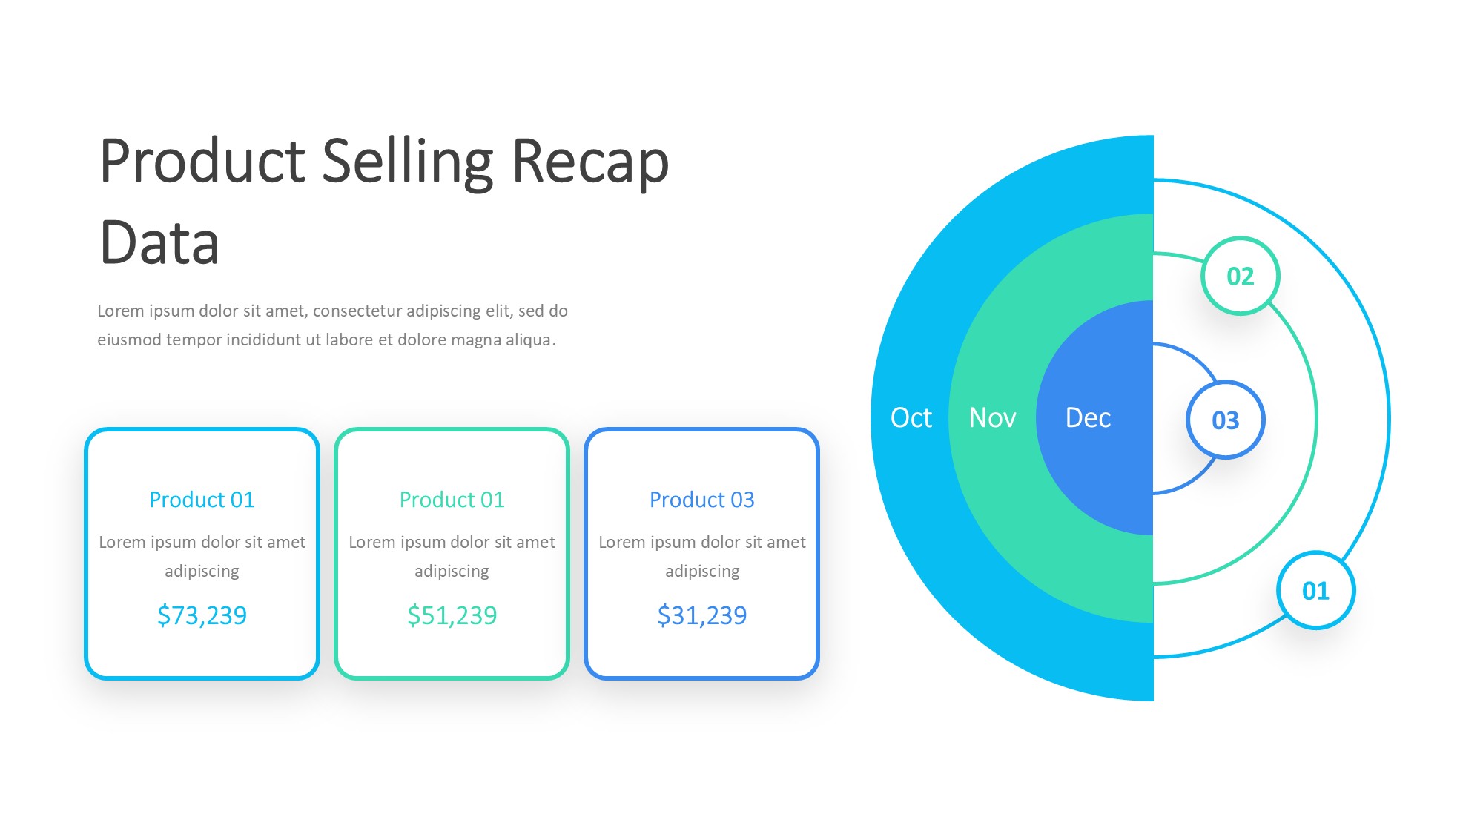Click the circled 01 badge
This screenshot has height=834, width=1483.
point(1315,591)
